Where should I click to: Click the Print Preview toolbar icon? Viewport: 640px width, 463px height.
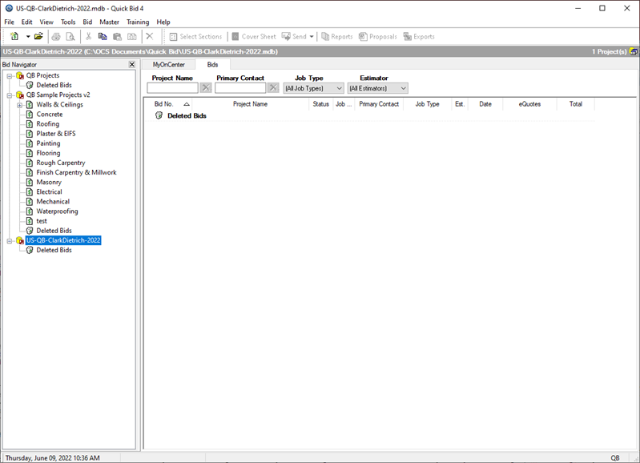coord(70,37)
